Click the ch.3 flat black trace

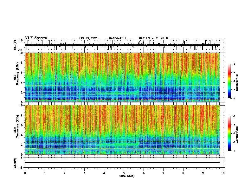(122, 162)
